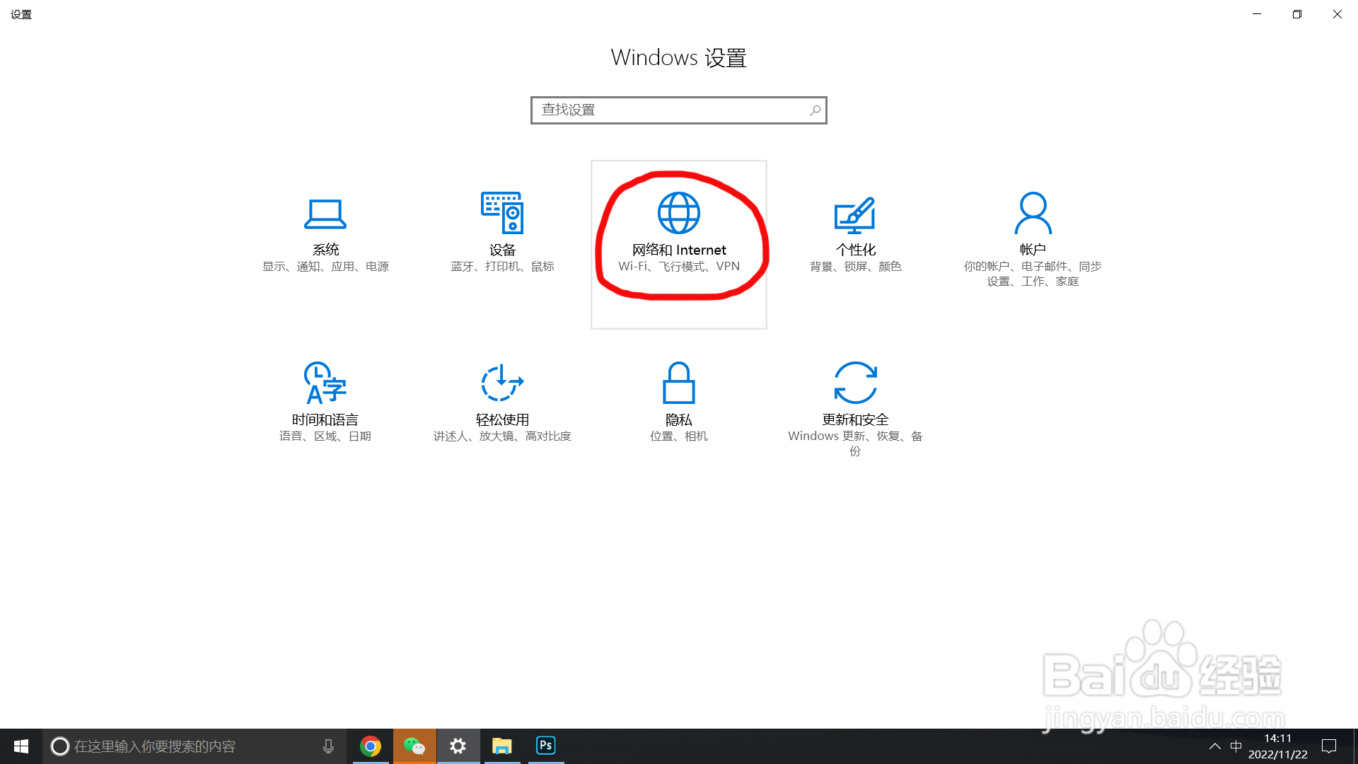Click the magnifier icon in the search box
Image resolution: width=1358 pixels, height=764 pixels.
[x=815, y=110]
